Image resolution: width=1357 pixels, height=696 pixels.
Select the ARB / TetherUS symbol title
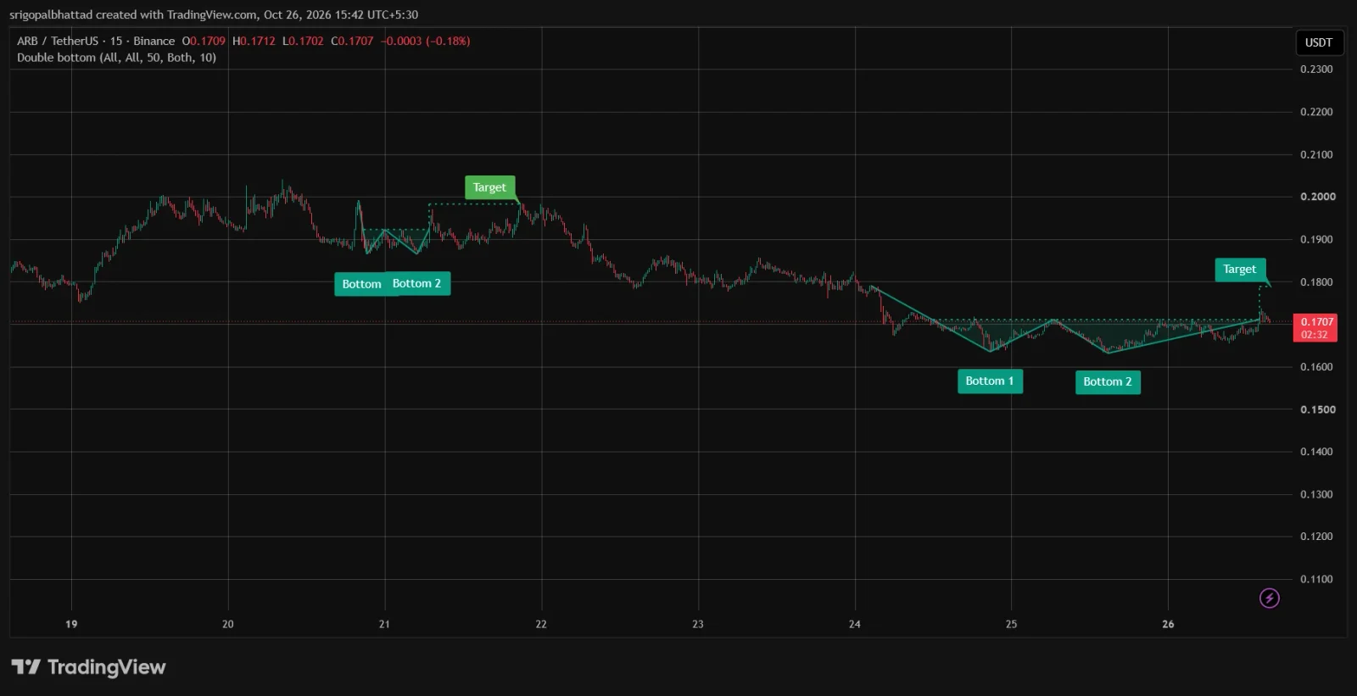[x=95, y=41]
